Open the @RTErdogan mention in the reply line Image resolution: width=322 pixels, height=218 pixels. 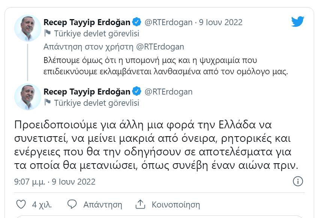(159, 47)
